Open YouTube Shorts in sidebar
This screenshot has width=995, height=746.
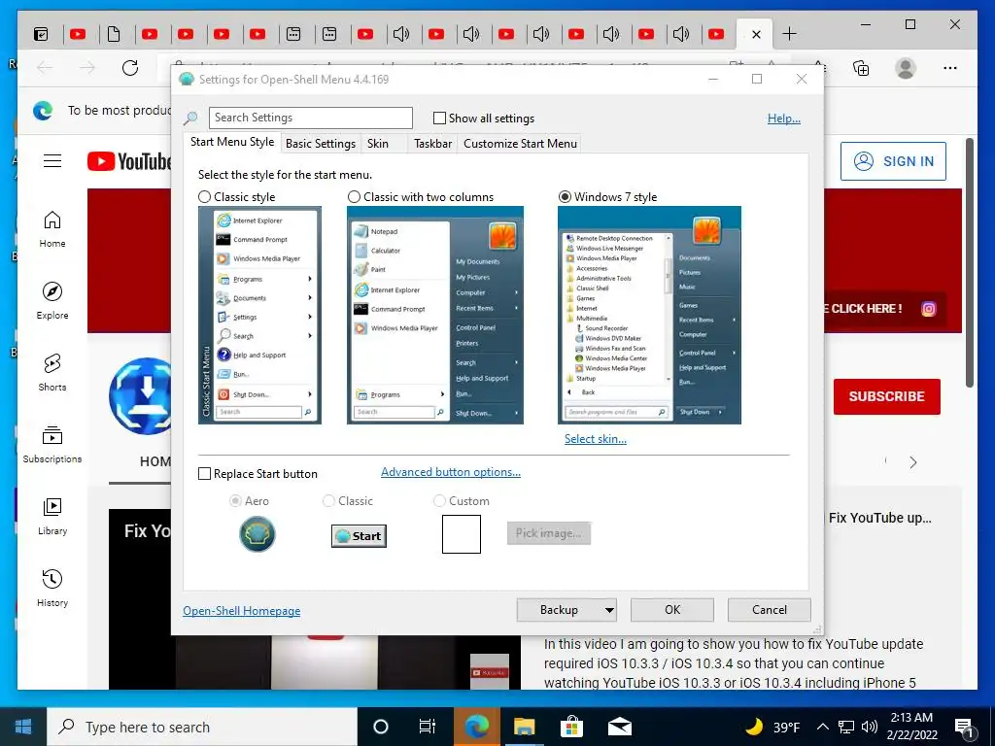52,372
